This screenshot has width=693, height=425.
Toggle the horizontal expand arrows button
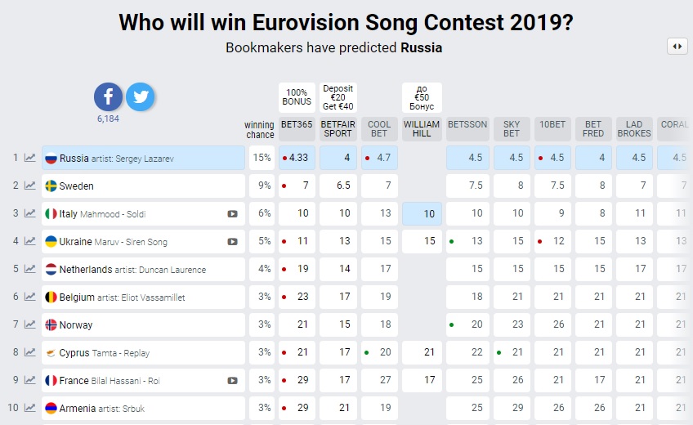click(x=677, y=47)
